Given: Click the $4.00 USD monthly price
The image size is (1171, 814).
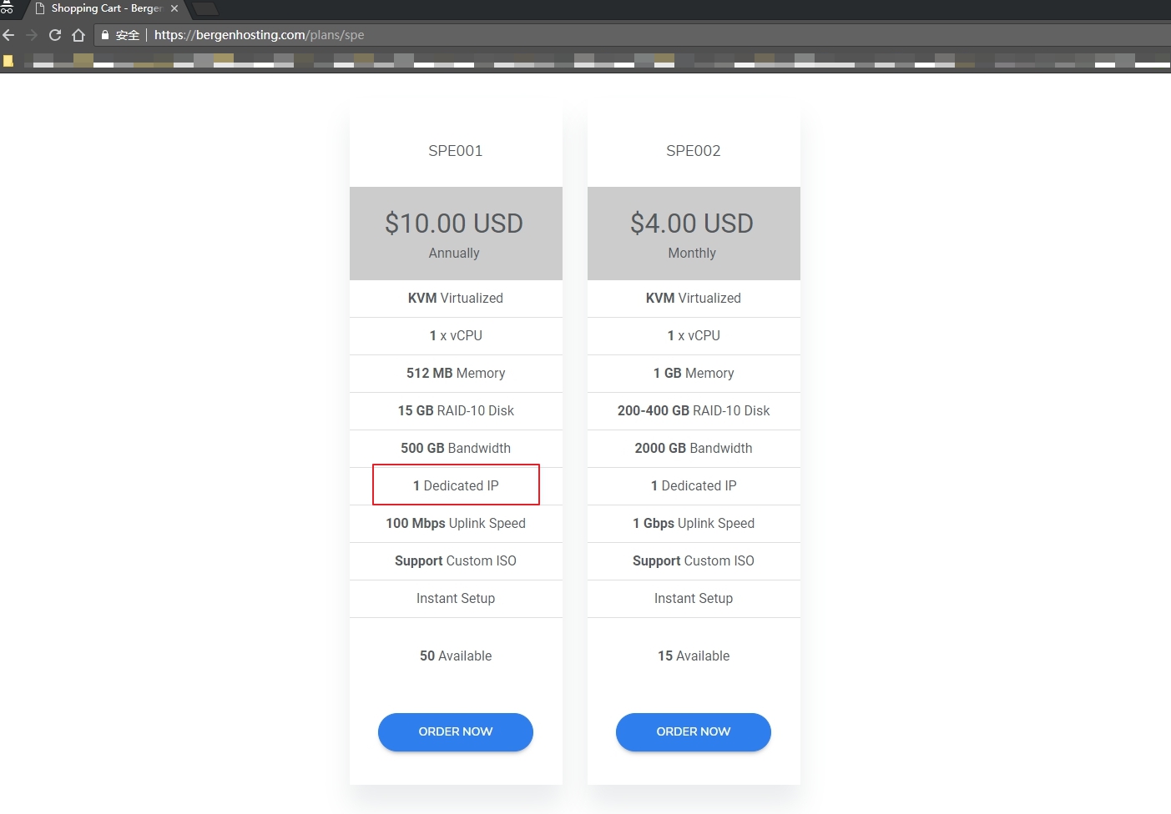Looking at the screenshot, I should 692,224.
